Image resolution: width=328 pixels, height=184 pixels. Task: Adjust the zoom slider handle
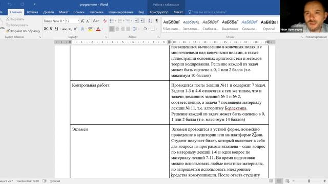pyautogui.click(x=309, y=181)
